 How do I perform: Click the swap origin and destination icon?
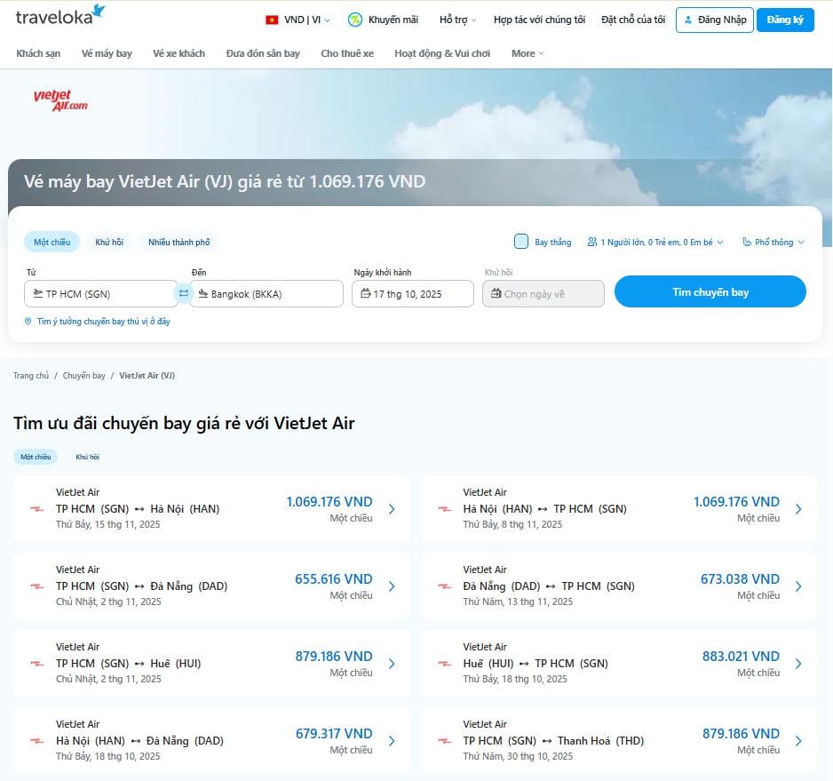point(184,293)
